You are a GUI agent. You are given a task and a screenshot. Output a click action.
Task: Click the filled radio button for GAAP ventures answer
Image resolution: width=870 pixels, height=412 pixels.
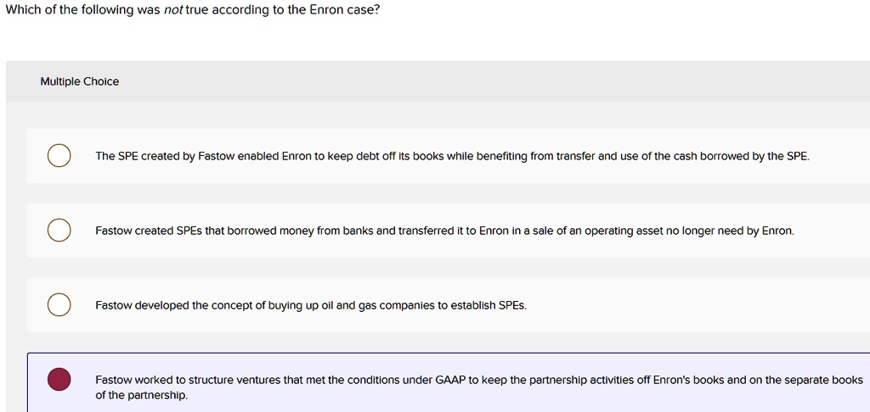[59, 380]
